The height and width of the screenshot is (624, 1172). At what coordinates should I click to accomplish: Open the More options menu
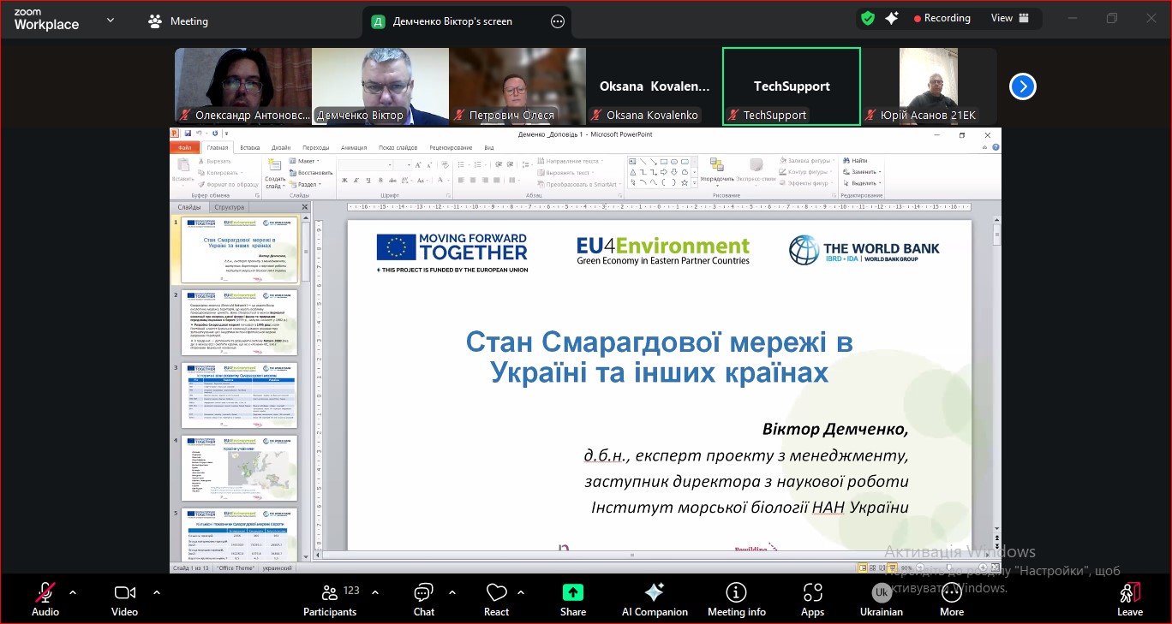[x=951, y=598]
